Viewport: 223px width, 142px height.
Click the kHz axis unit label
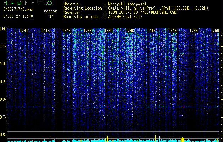pyautogui.click(x=3, y=29)
